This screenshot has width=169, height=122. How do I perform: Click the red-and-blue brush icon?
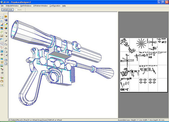click(x=2, y=25)
